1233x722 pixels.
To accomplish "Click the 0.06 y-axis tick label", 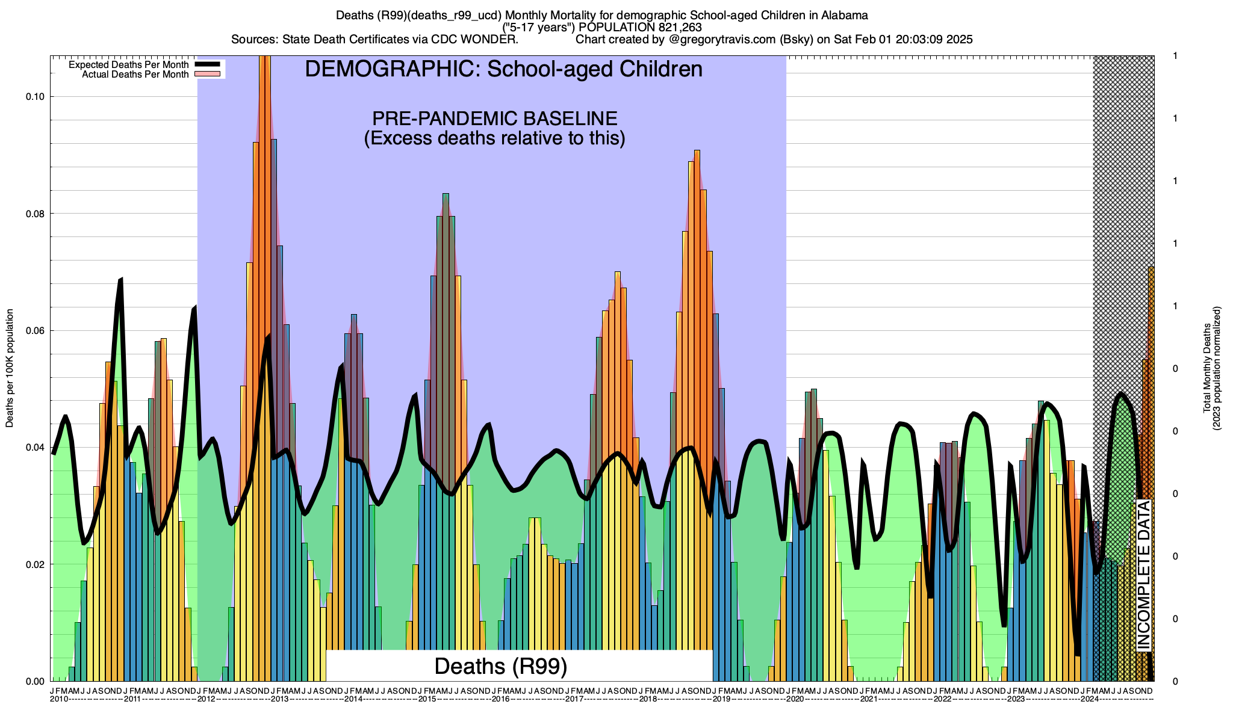I will point(35,331).
